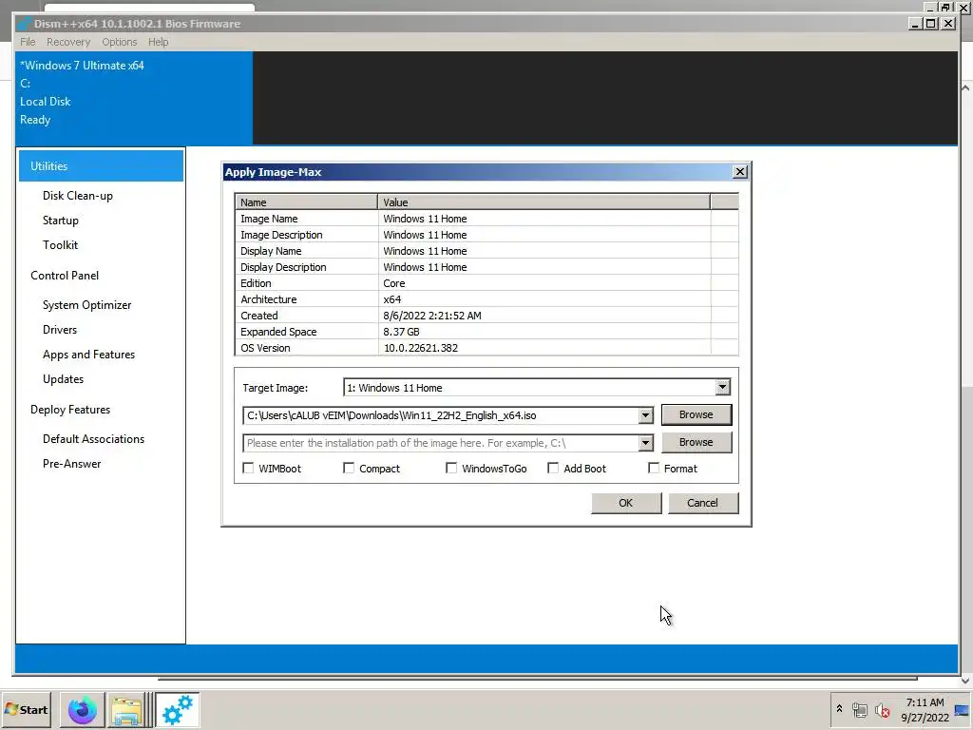
Task: Open Default Associations
Action: pos(93,439)
